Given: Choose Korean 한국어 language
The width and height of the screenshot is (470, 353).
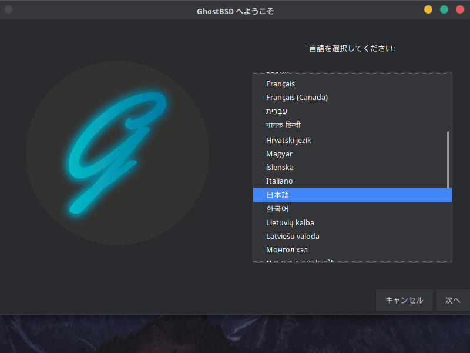Looking at the screenshot, I should pyautogui.click(x=352, y=209).
